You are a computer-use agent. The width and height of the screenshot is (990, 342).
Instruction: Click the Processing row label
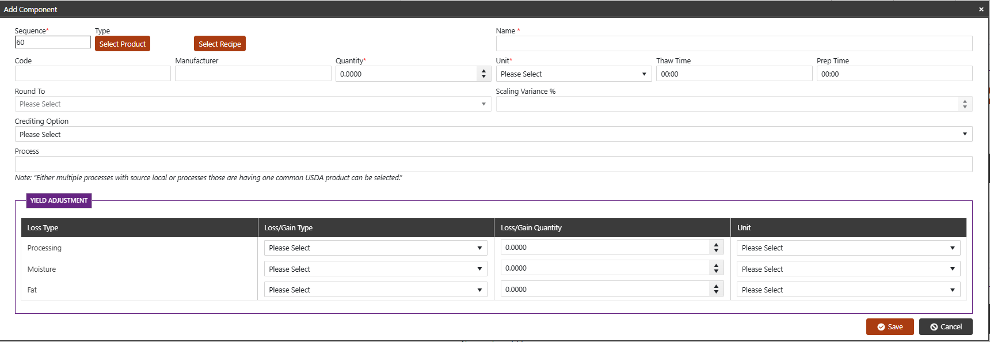(x=44, y=248)
